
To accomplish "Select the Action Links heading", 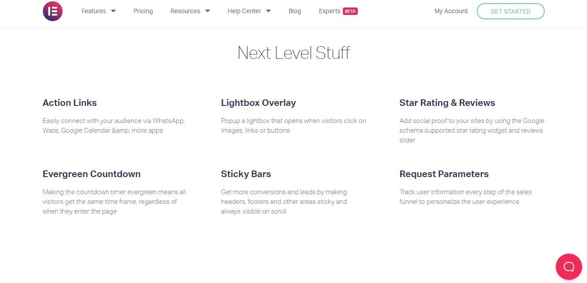I will [70, 103].
